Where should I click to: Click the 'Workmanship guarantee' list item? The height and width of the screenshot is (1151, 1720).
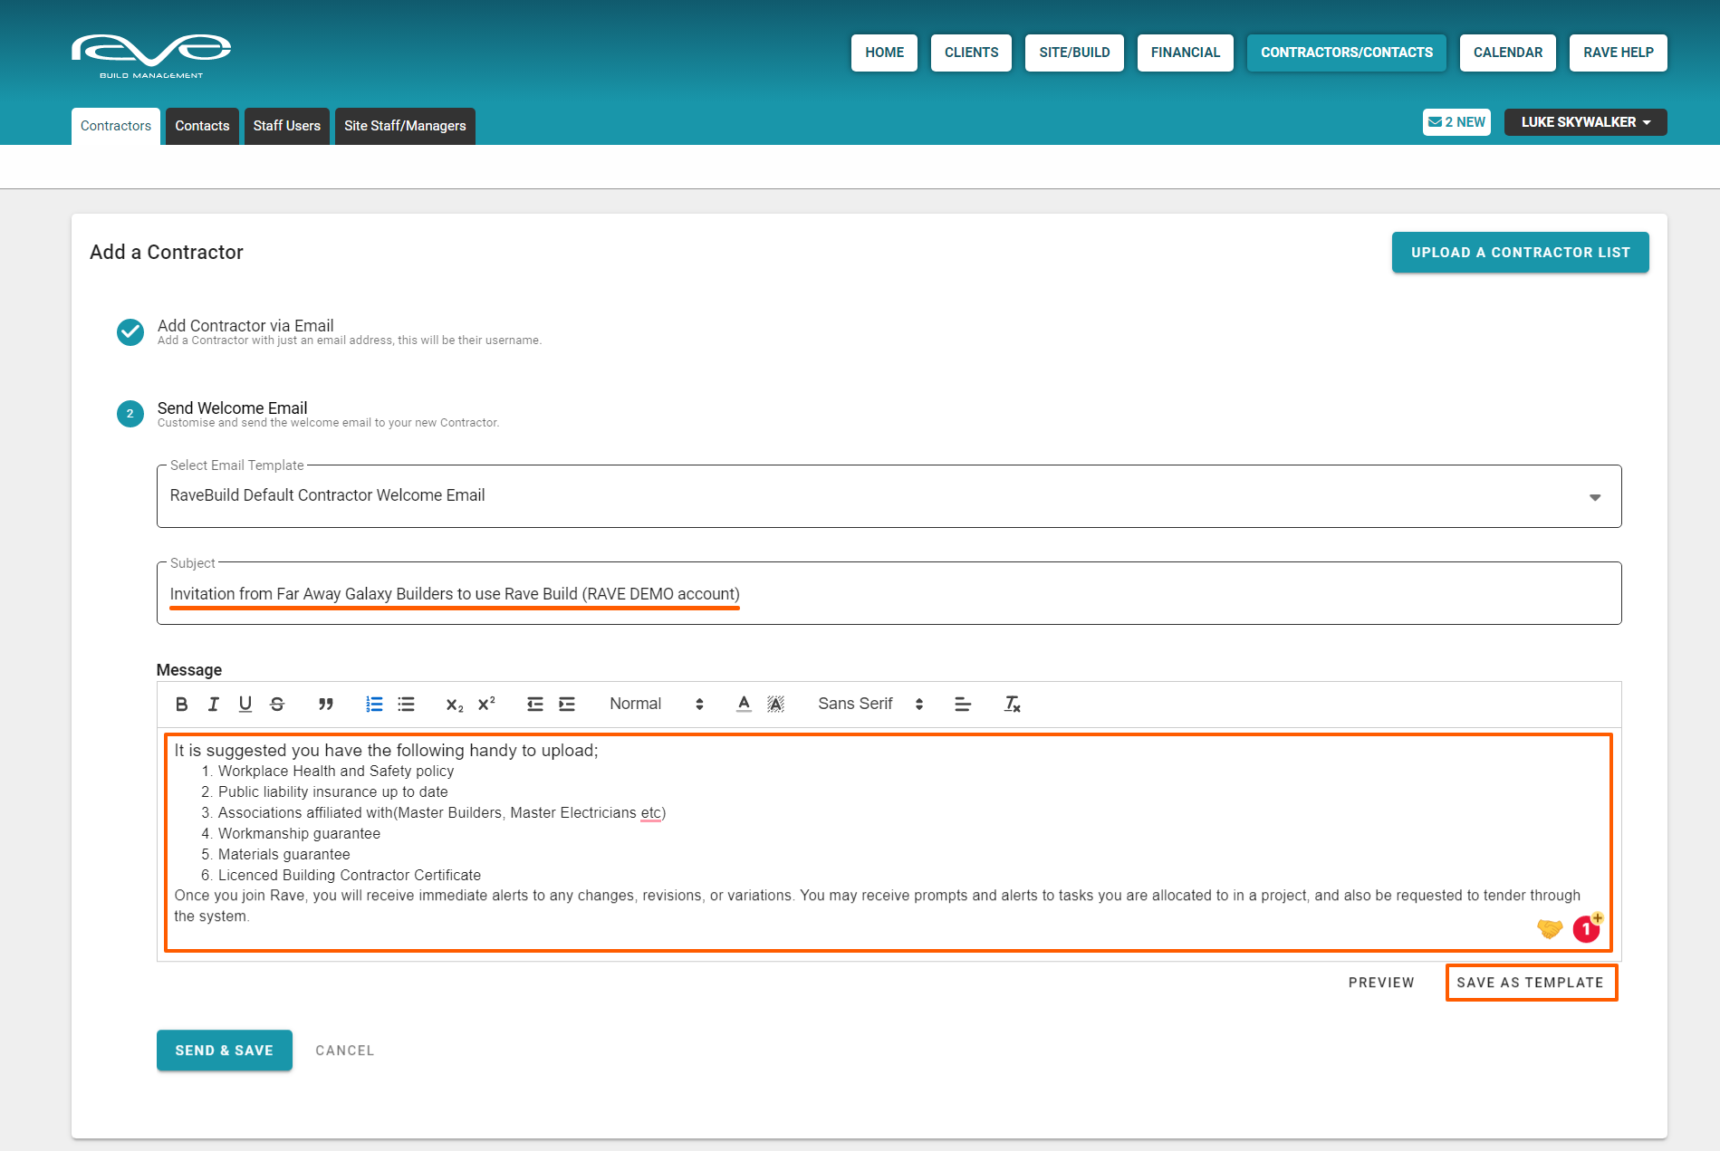(x=299, y=834)
